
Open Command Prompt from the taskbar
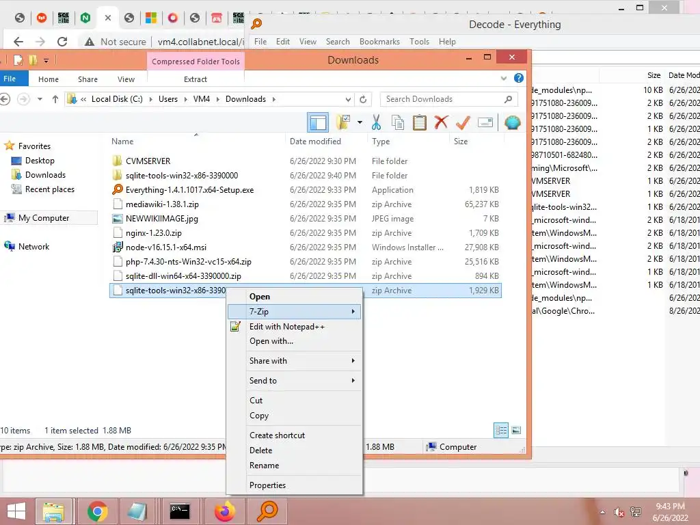pos(180,511)
